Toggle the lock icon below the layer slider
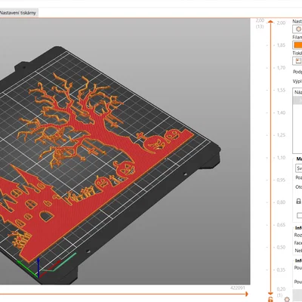The image size is (302, 302). point(270,299)
